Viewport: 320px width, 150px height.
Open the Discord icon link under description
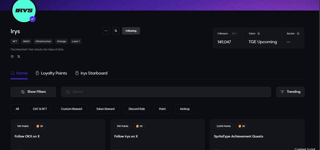coord(12,56)
